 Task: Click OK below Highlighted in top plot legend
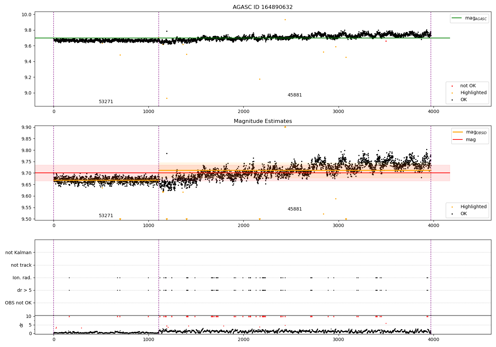(x=464, y=99)
